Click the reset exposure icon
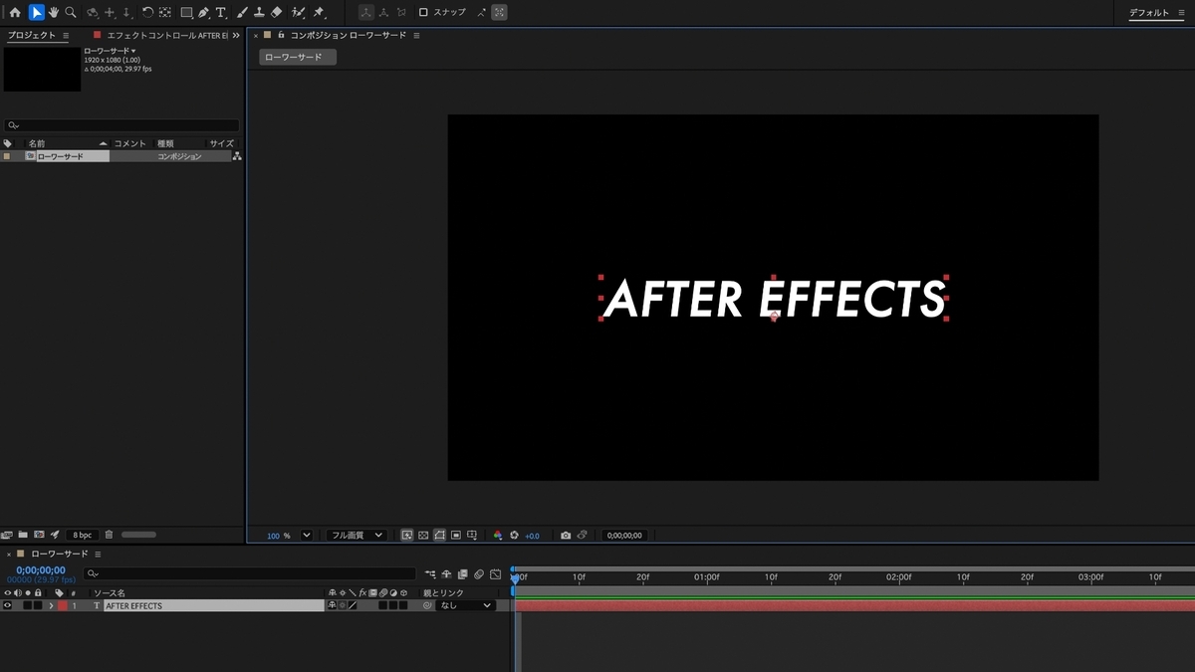 [x=514, y=535]
